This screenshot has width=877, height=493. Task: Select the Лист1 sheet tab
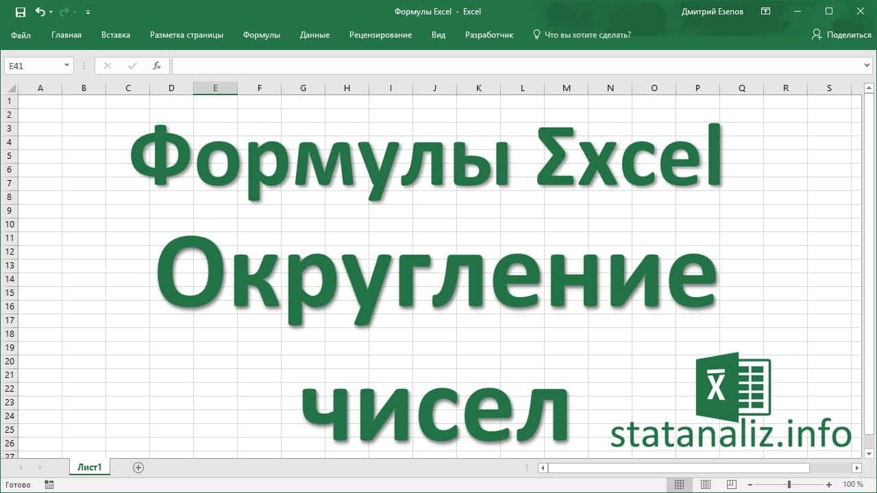(x=90, y=468)
